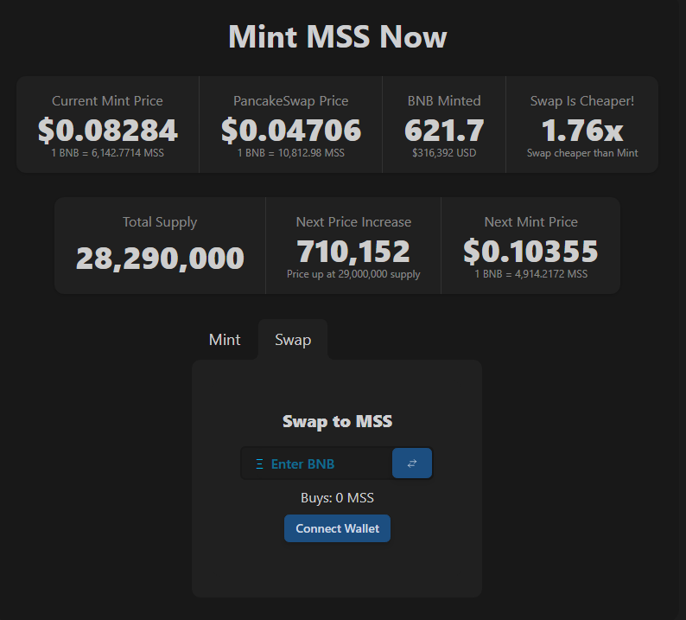Viewport: 686px width, 620px height.
Task: Click the $0.08284 current mint price
Action: point(108,130)
